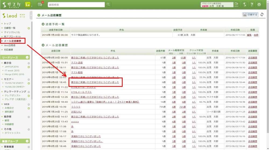Click the search magnifier icon button
269x150 pixels.
point(108,5)
